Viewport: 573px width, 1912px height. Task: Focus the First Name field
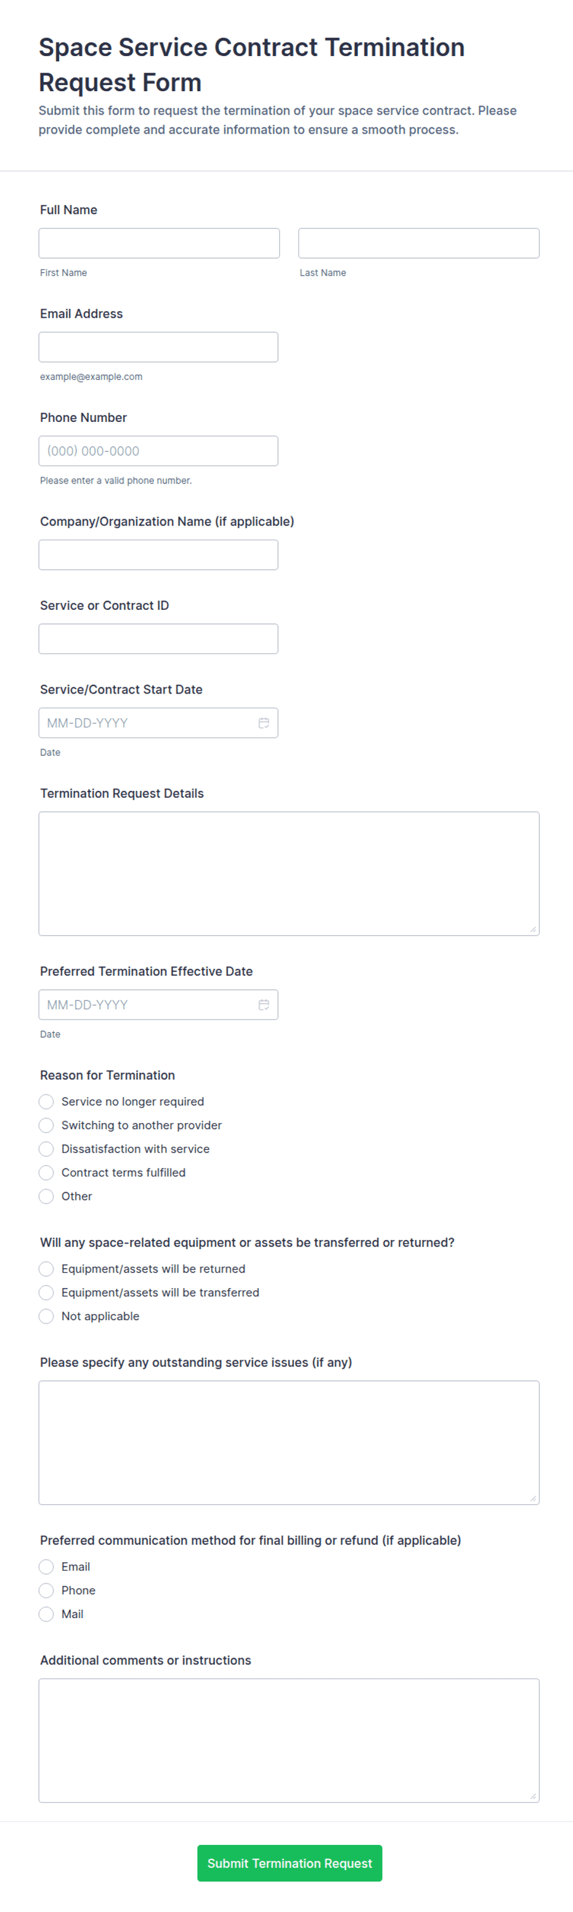(x=159, y=243)
